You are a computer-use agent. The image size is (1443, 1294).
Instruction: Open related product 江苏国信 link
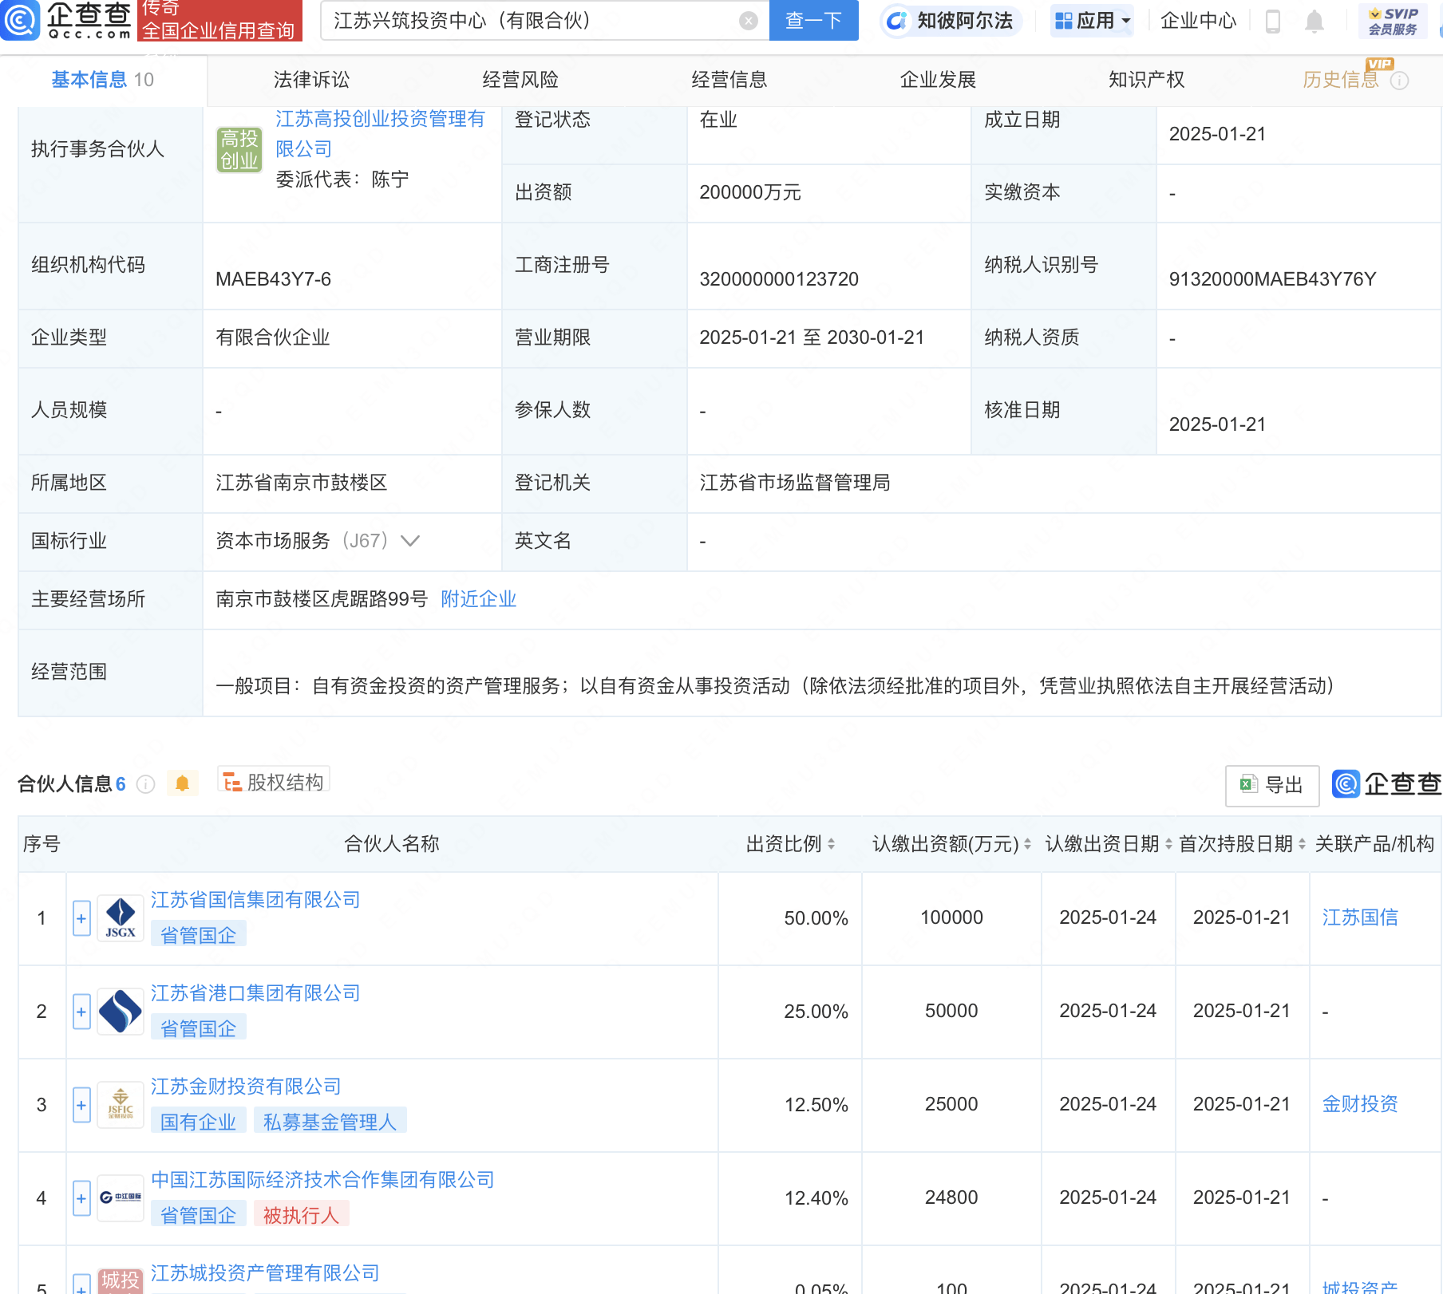(x=1360, y=917)
